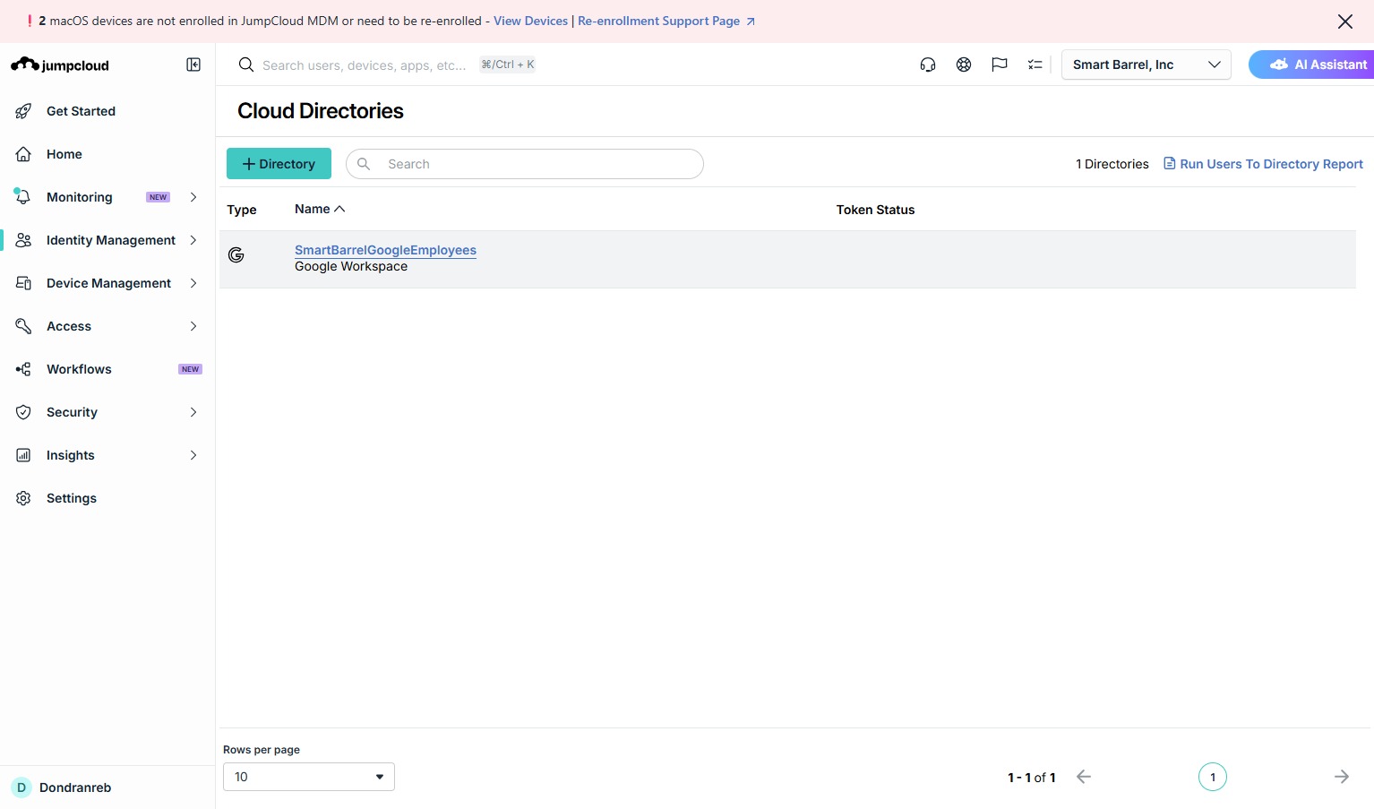Click the Workflows nodes icon
This screenshot has width=1374, height=809.
23,369
